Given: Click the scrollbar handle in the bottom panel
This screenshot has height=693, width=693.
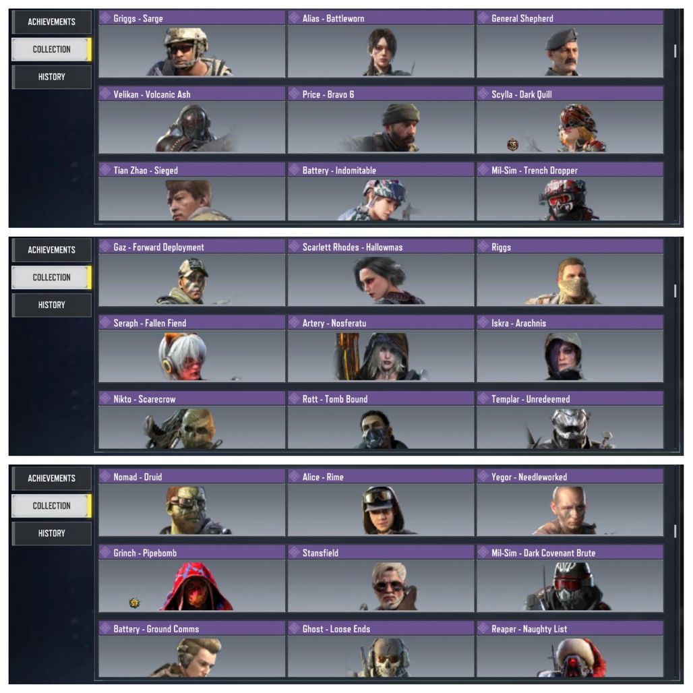Looking at the screenshot, I should point(675,531).
